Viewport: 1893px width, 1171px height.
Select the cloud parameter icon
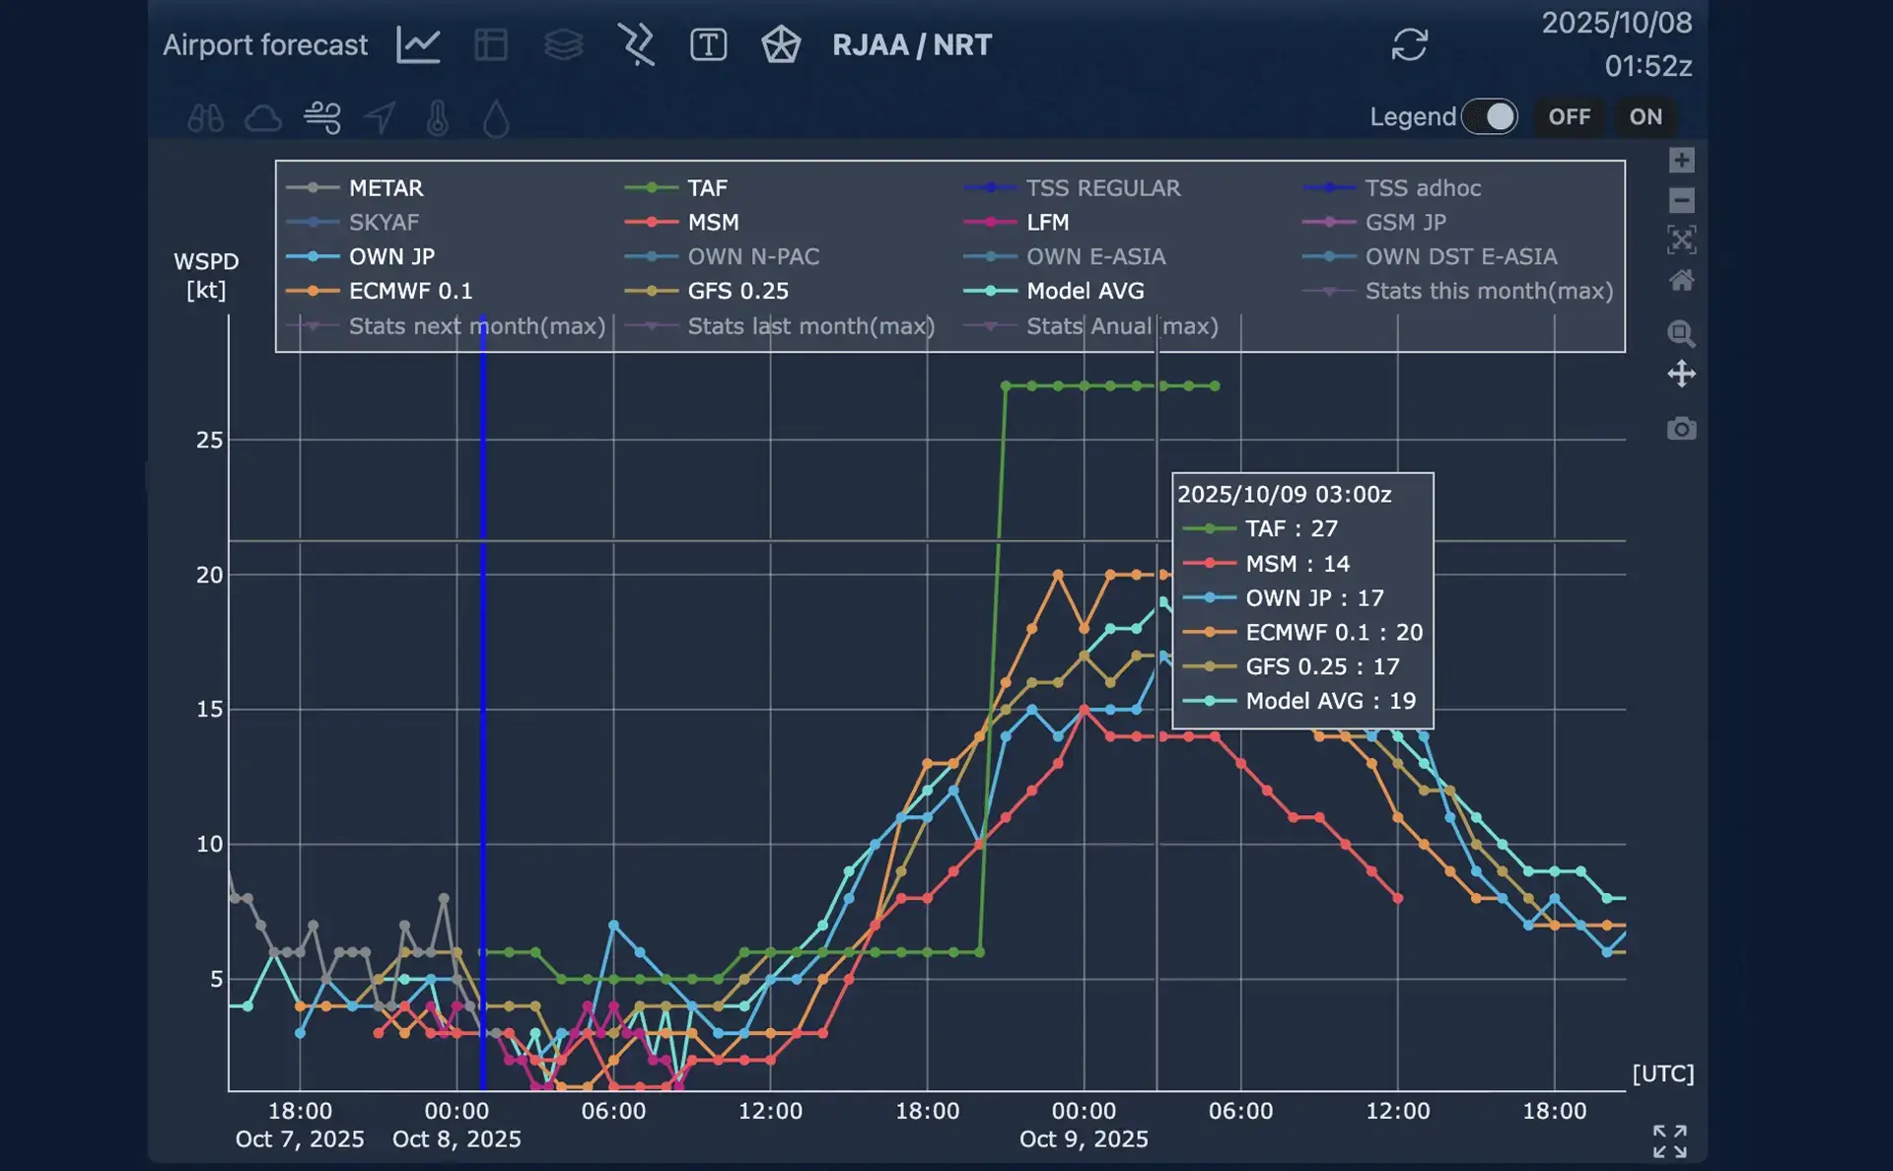(263, 119)
